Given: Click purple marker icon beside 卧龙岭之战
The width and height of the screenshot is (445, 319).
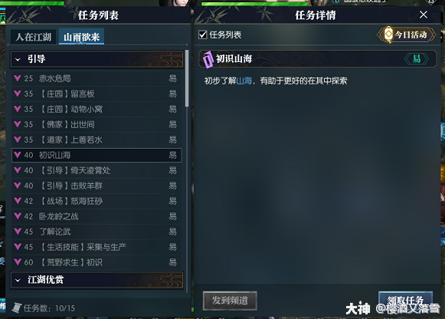Looking at the screenshot, I should click(18, 216).
